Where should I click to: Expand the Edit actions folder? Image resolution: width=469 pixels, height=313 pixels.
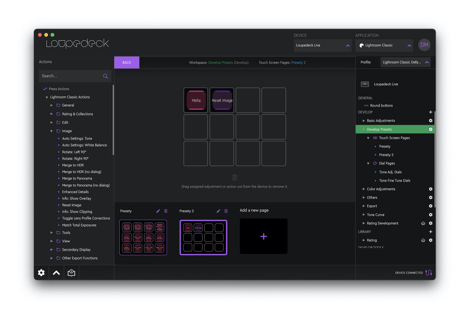[x=52, y=122]
